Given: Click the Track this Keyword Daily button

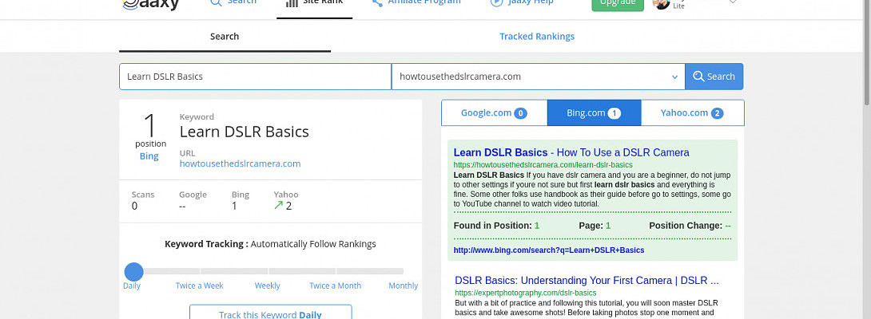Looking at the screenshot, I should pos(271,313).
